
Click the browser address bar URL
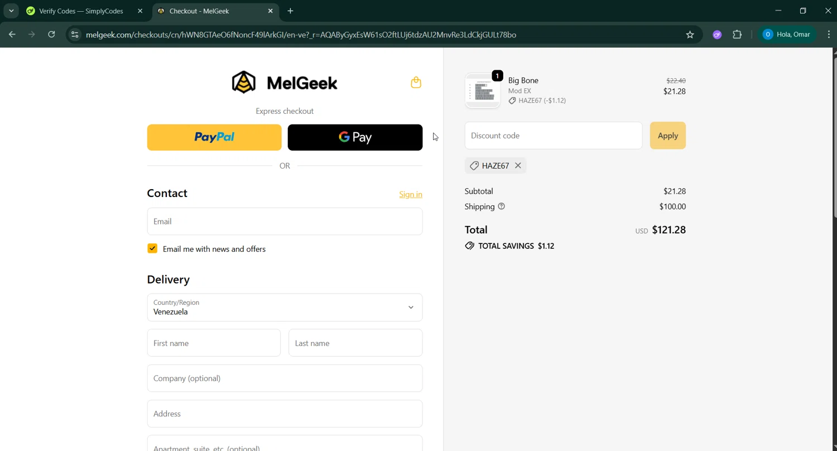[x=301, y=35]
